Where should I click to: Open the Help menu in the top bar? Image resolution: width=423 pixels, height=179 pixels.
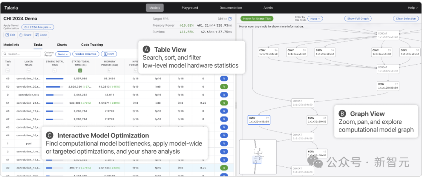pyautogui.click(x=412, y=8)
